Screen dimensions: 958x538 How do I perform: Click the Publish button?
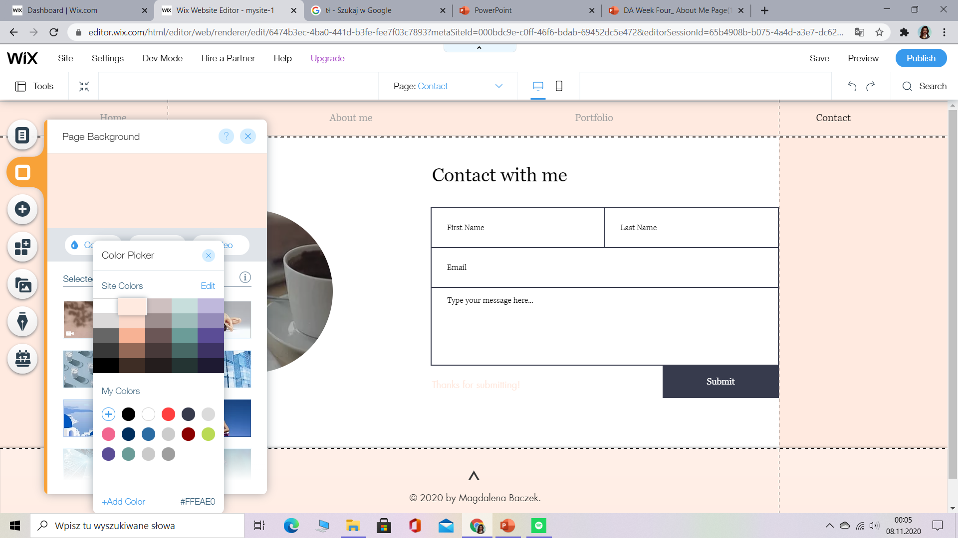click(x=921, y=58)
